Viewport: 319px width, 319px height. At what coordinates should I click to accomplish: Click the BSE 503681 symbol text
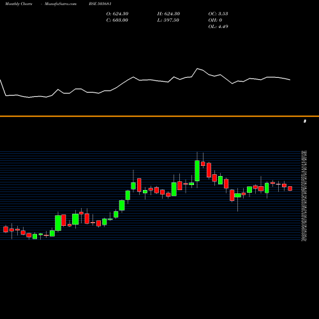pos(100,4)
